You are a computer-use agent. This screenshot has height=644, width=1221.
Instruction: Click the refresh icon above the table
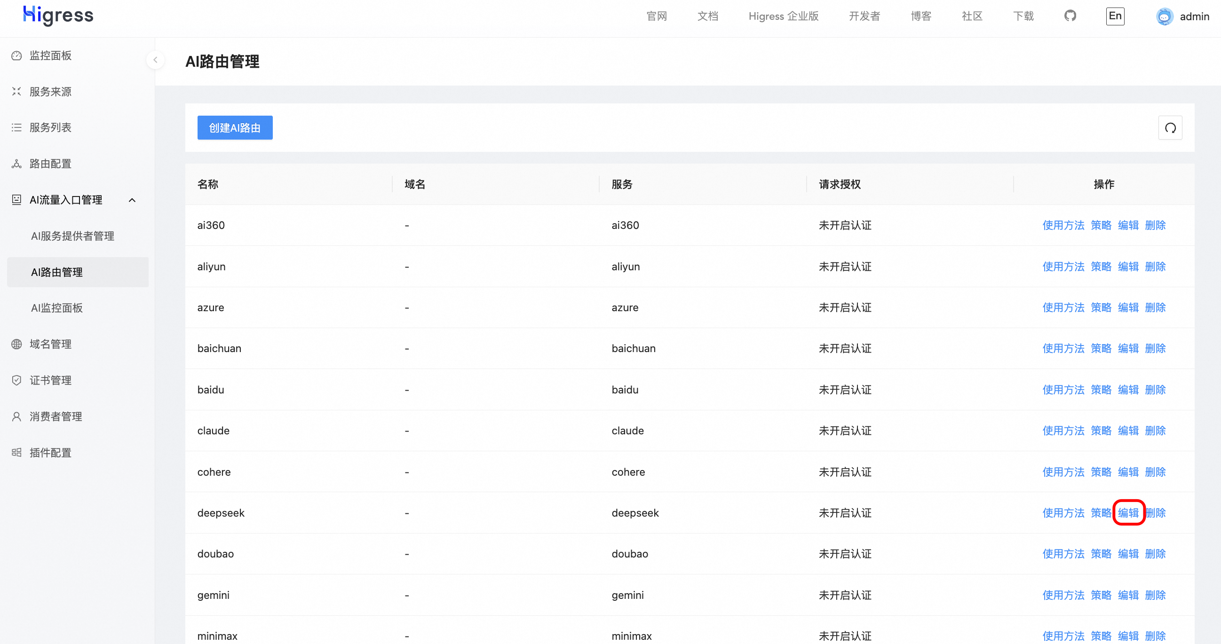click(1170, 128)
